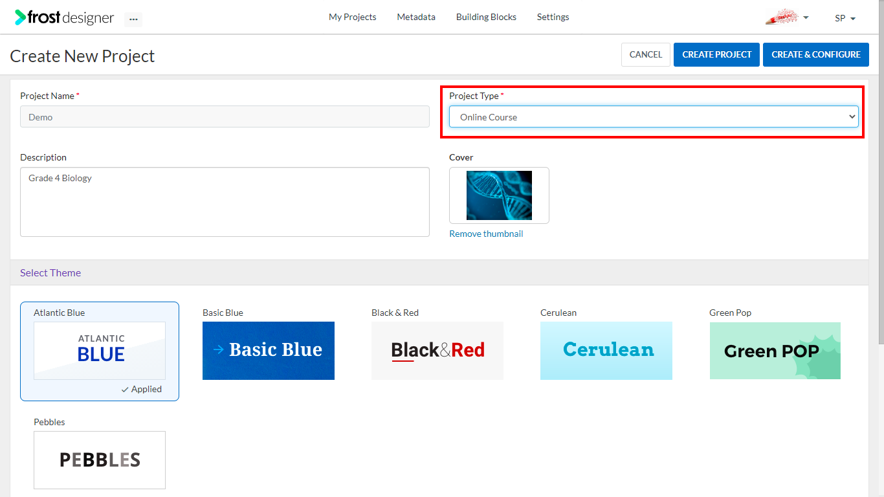Screen dimensions: 884x497
Task: Click the Create New Project page title
Action: pos(82,56)
